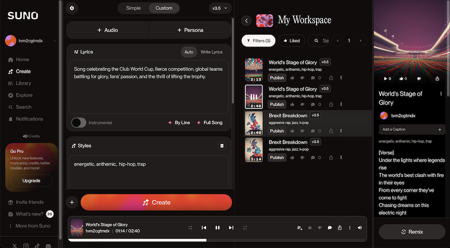
Task: Dislike the song in the player bar
Action: pos(319,228)
